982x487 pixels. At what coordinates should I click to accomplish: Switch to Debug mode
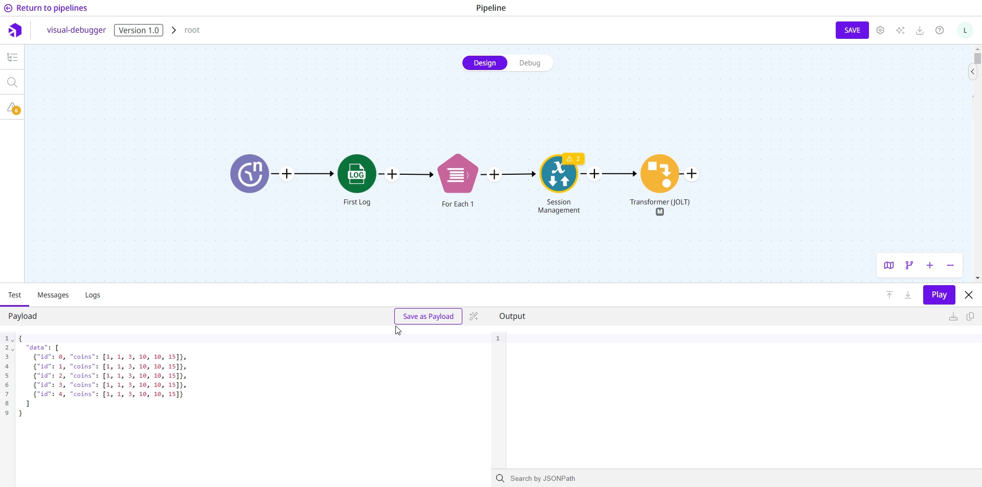point(529,63)
